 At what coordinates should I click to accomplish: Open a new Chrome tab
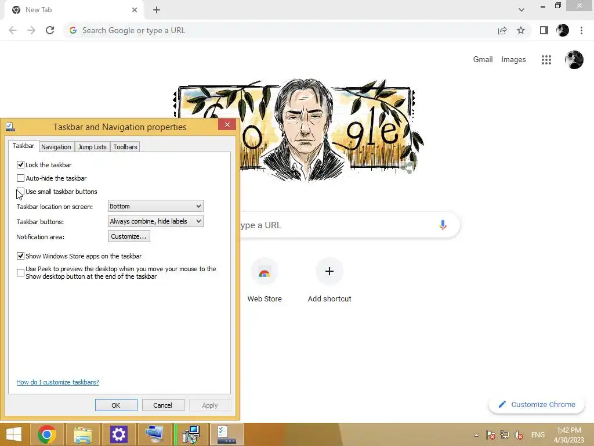tap(157, 10)
